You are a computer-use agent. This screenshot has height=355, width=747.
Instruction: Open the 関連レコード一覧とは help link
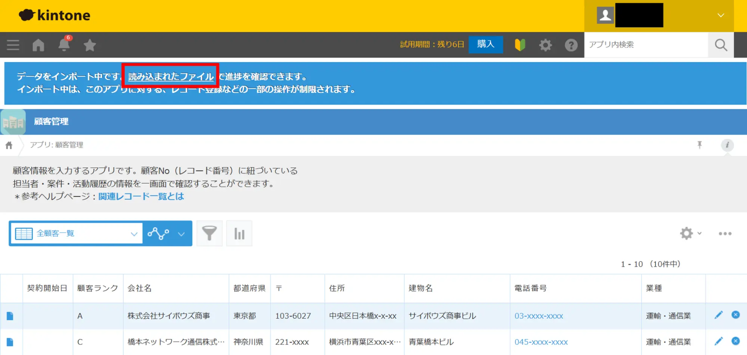point(141,196)
